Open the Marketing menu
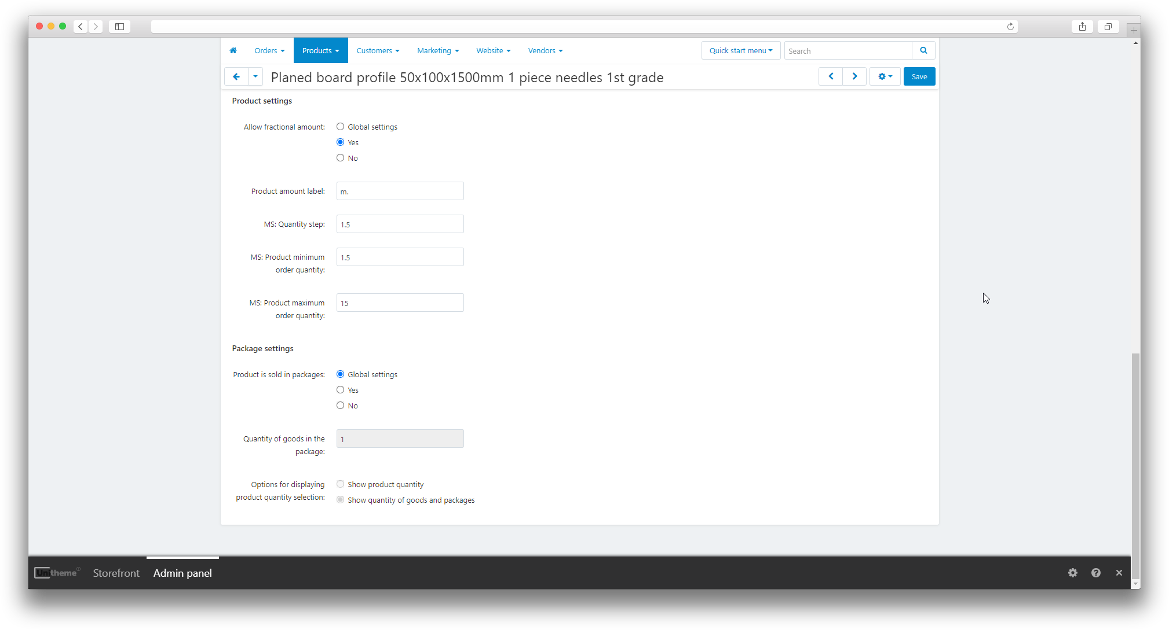Viewport: 1169px width, 630px height. click(x=438, y=51)
